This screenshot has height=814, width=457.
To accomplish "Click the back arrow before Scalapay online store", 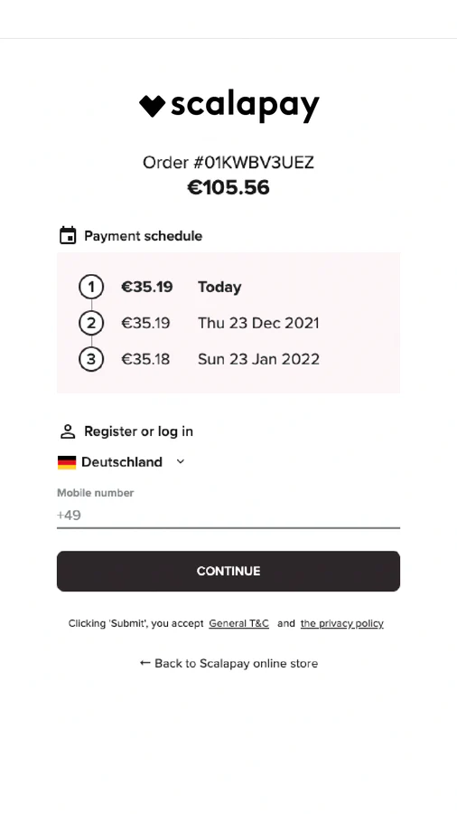I will (x=145, y=663).
